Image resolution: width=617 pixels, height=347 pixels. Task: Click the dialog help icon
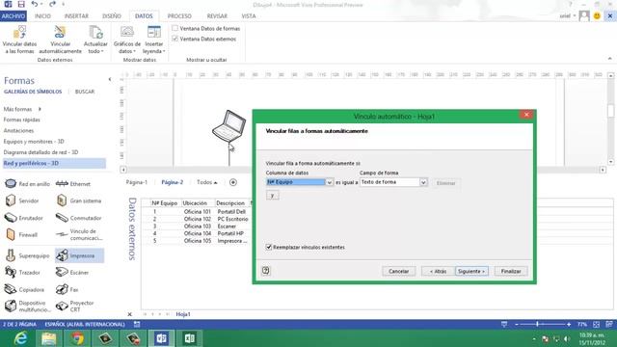266,271
